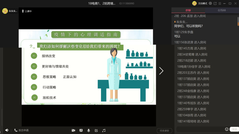Select the reply 可以 from 1班129朱李鑫
The image size is (239, 134).
pyautogui.click(x=177, y=36)
